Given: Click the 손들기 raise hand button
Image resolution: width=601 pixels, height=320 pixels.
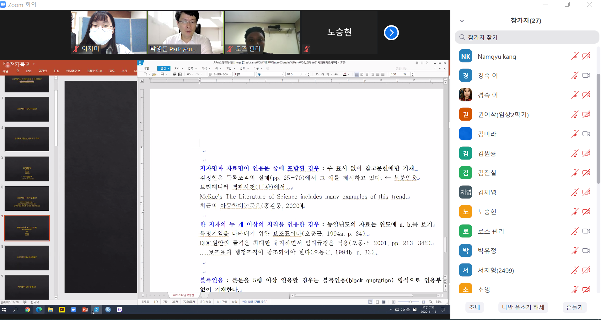Looking at the screenshot, I should 574,307.
